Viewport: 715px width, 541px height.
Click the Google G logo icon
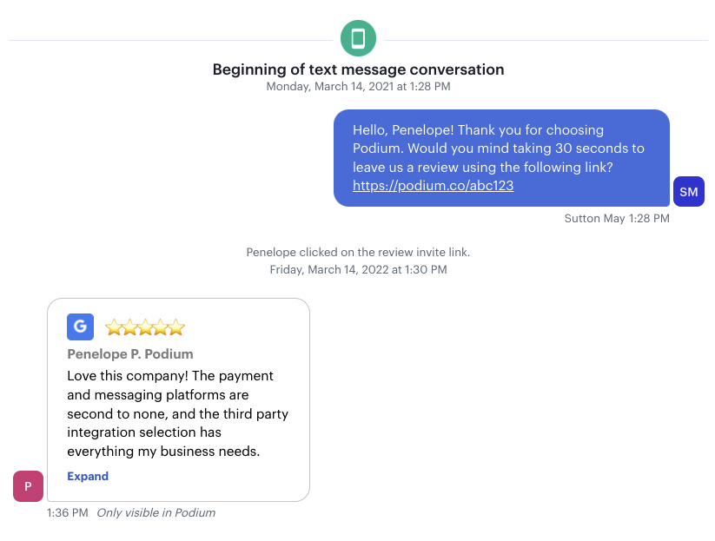tap(80, 327)
